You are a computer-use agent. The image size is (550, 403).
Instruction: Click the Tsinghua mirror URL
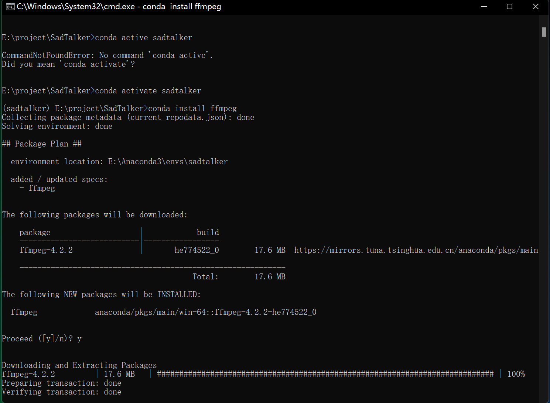point(416,250)
